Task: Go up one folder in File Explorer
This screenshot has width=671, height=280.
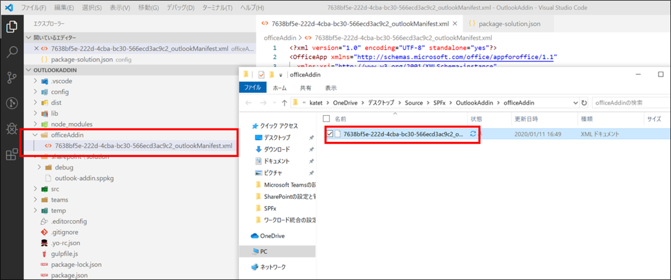Action: (285, 103)
